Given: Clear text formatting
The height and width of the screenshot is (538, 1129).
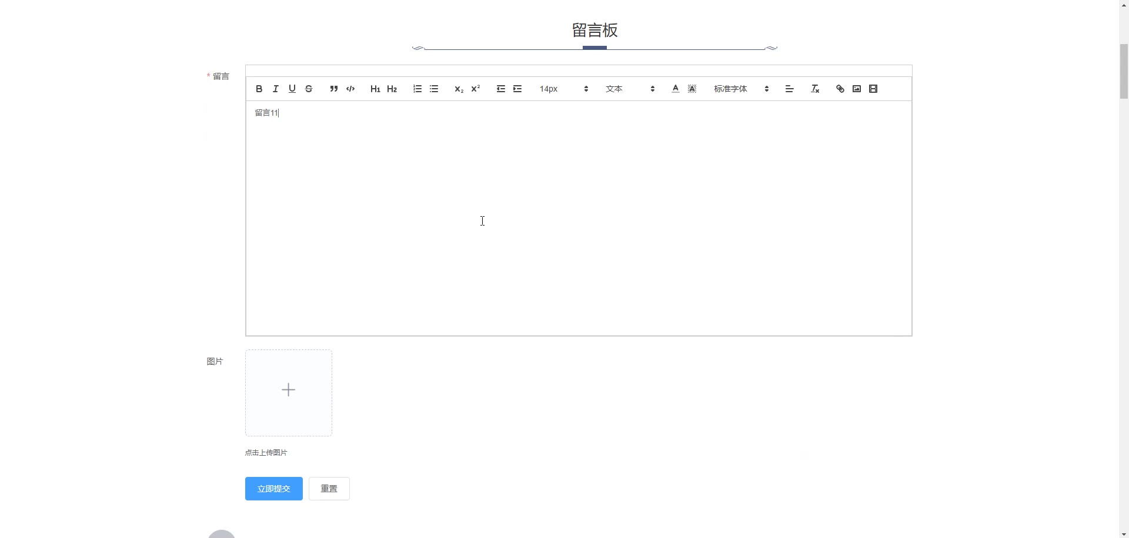Looking at the screenshot, I should (x=814, y=89).
